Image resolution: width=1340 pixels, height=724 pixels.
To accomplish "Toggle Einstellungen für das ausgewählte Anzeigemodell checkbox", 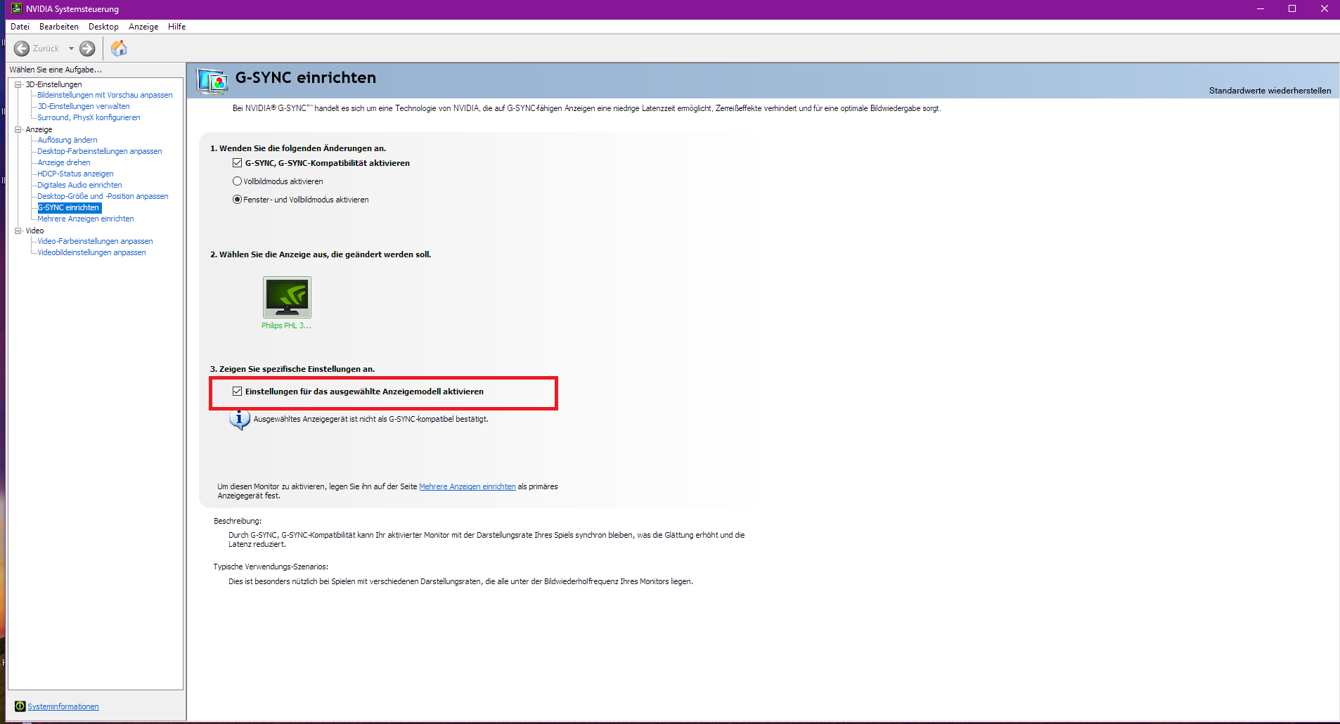I will point(238,392).
